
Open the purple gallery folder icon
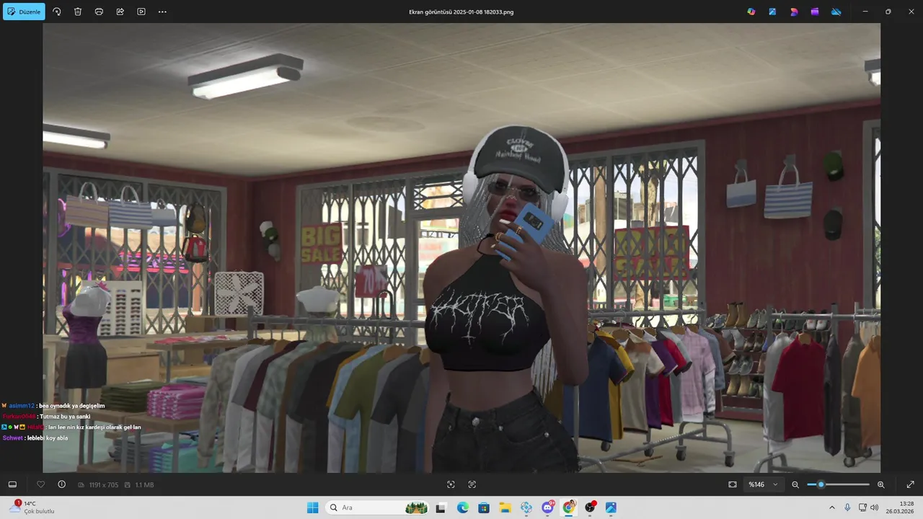point(815,12)
